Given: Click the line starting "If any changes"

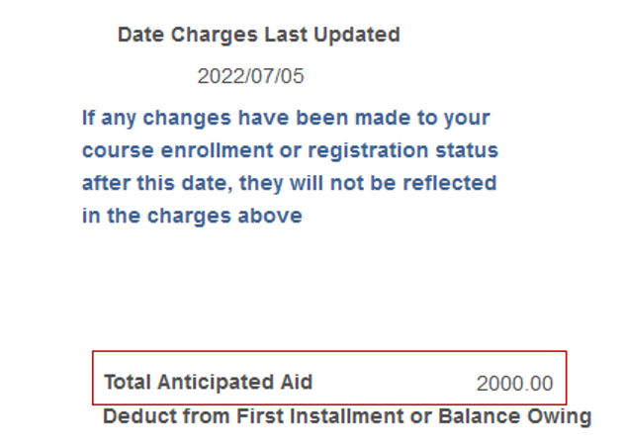Looking at the screenshot, I should tap(286, 119).
